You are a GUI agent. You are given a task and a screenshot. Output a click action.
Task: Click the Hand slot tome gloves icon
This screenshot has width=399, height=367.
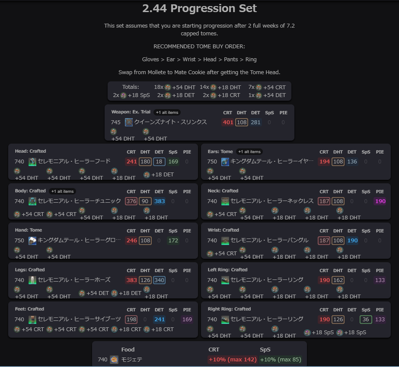tap(32, 241)
